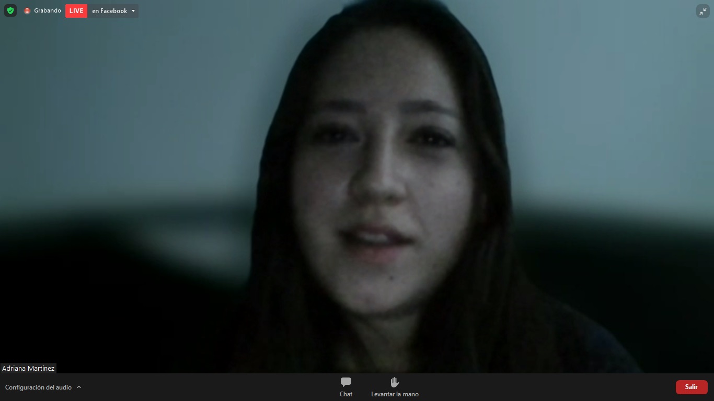This screenshot has height=401, width=714.
Task: Click the Adriana Martínez name label
Action: coord(28,368)
